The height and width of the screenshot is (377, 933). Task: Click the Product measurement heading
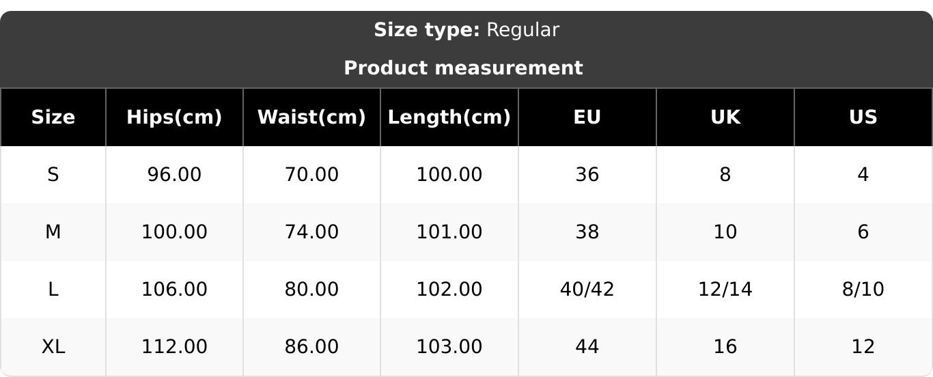463,68
